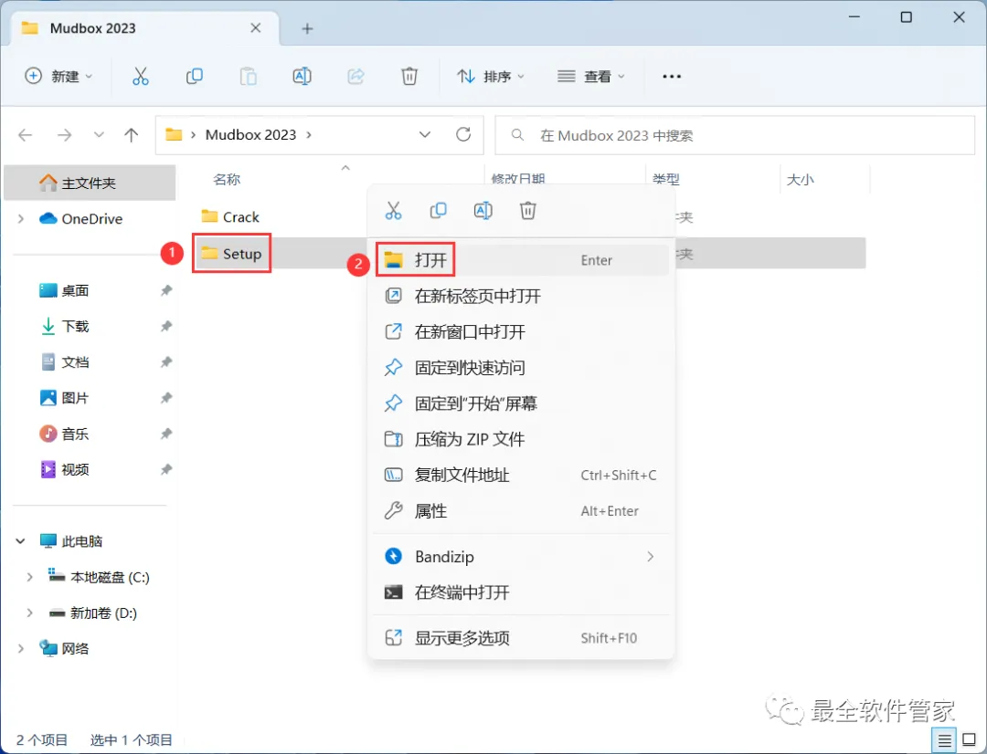Go up one folder level arrow

131,134
